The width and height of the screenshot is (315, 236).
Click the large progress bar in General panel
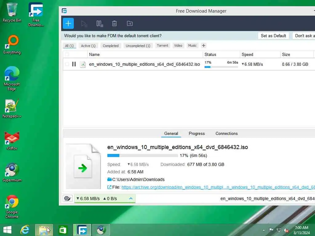143,155
